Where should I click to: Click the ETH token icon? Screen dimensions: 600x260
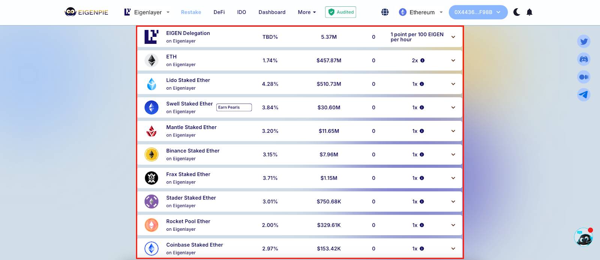[151, 60]
